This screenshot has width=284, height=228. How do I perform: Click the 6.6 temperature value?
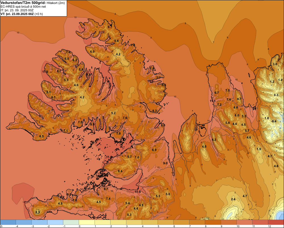(x=236, y=108)
